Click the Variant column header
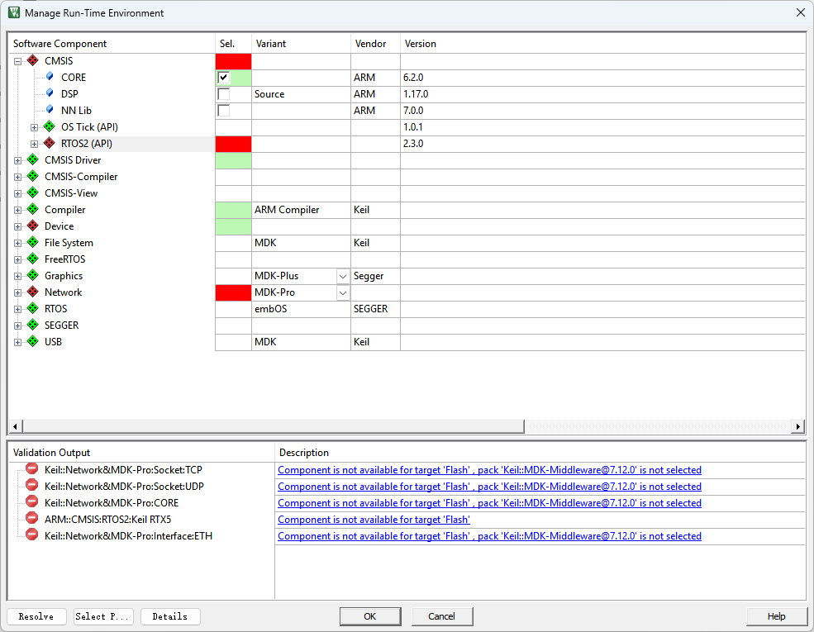This screenshot has width=814, height=632. [x=301, y=44]
